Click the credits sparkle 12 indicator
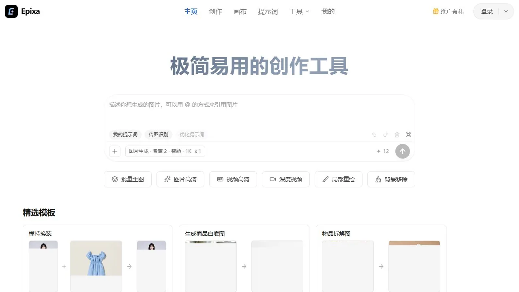This screenshot has height=292, width=519. 383,151
